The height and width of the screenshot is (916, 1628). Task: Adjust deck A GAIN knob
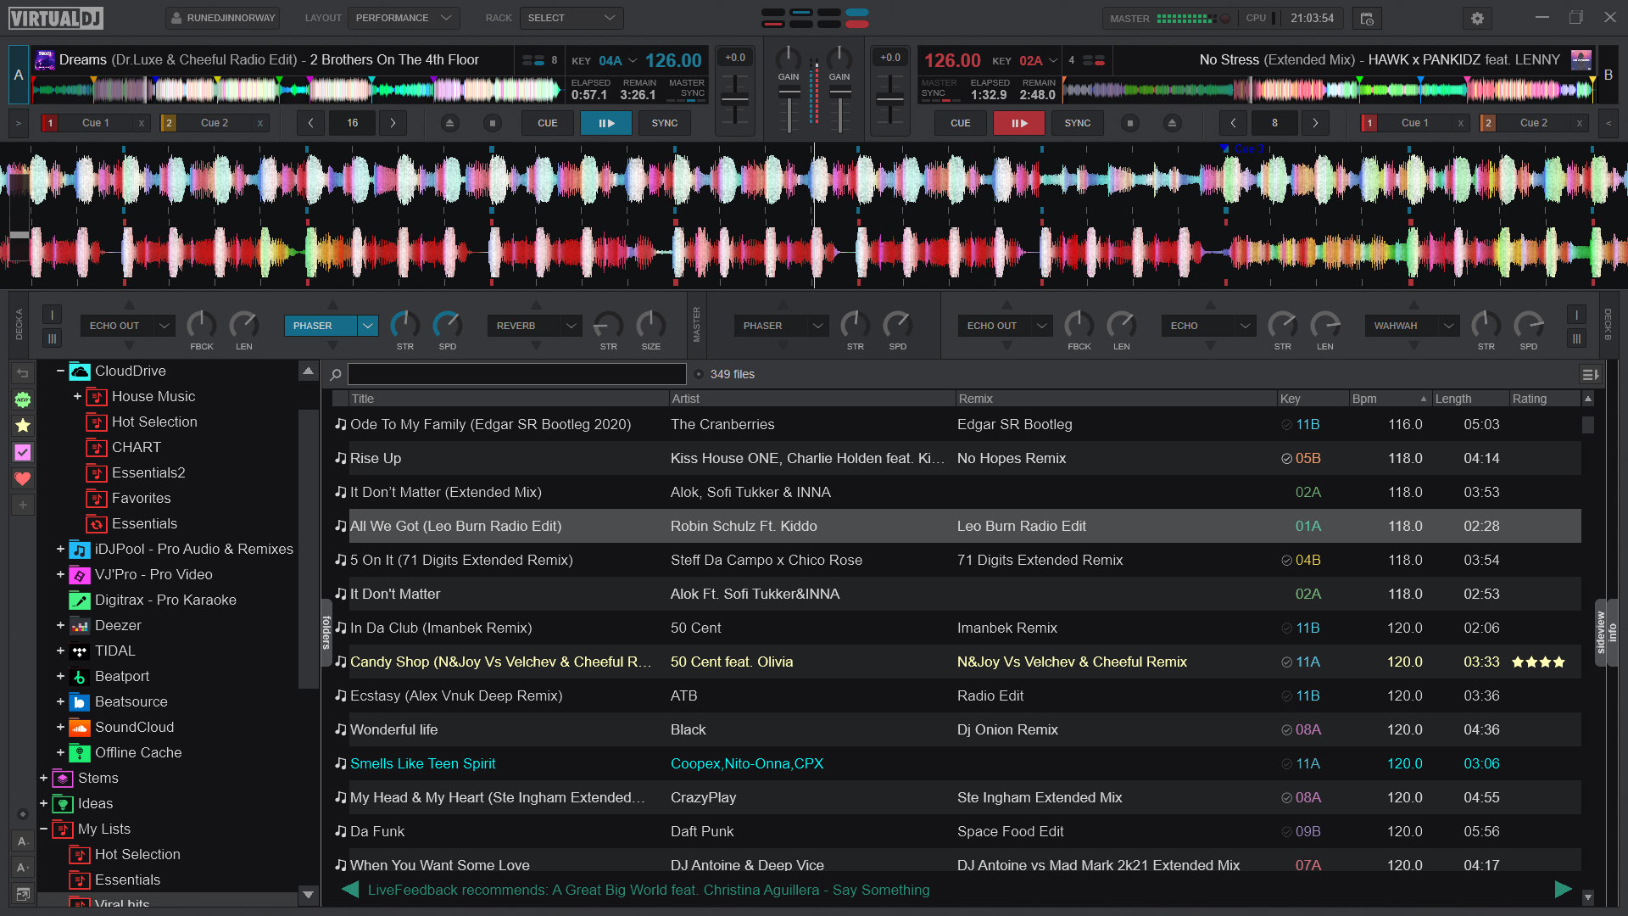coord(789,58)
